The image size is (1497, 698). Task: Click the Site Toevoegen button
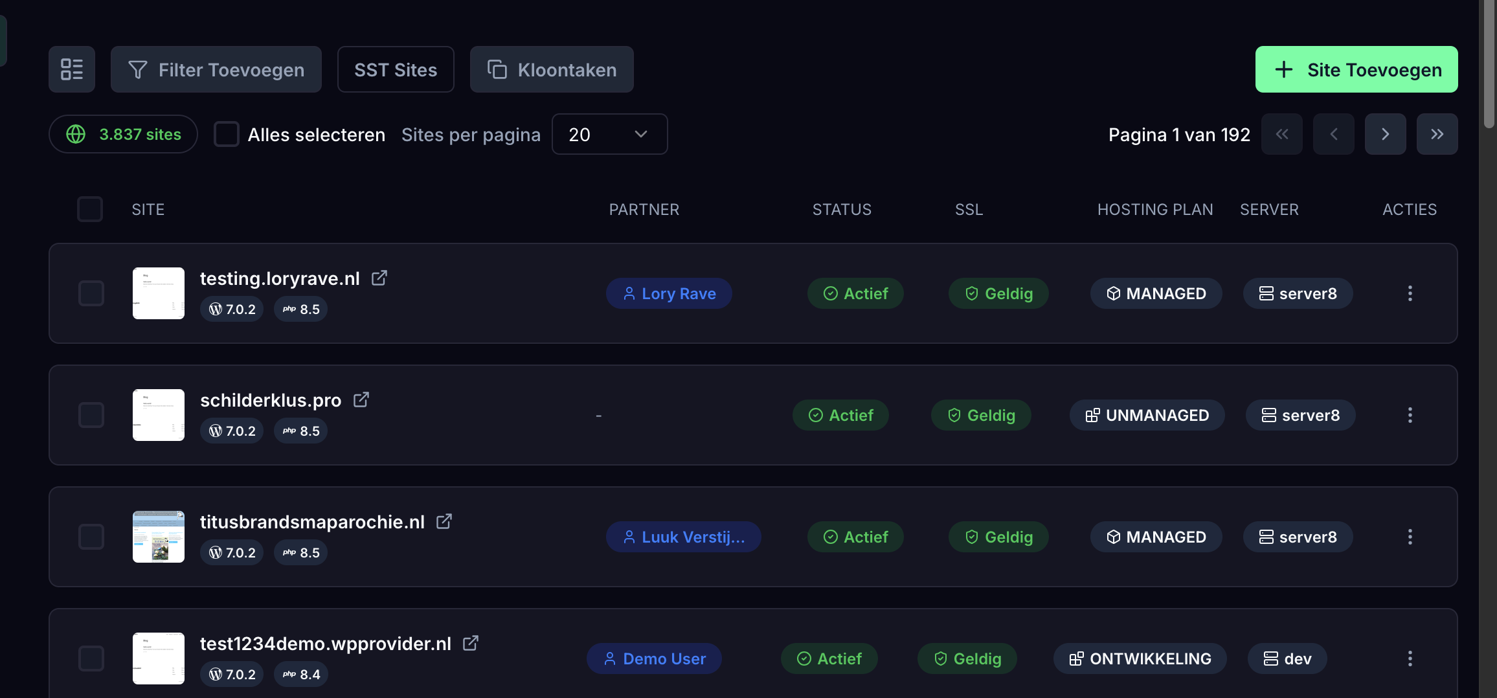click(1356, 69)
